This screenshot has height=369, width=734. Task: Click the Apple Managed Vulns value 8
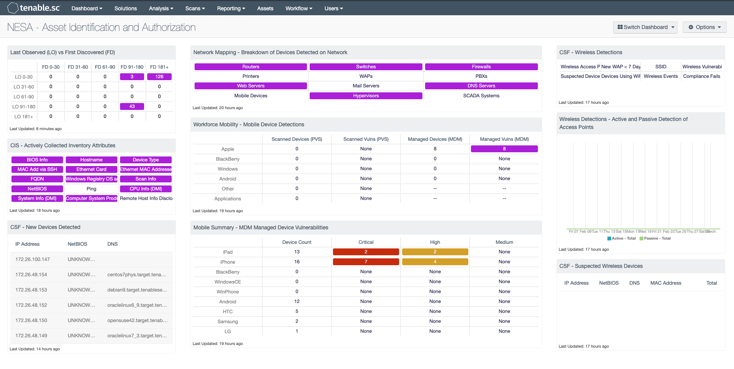tap(504, 149)
